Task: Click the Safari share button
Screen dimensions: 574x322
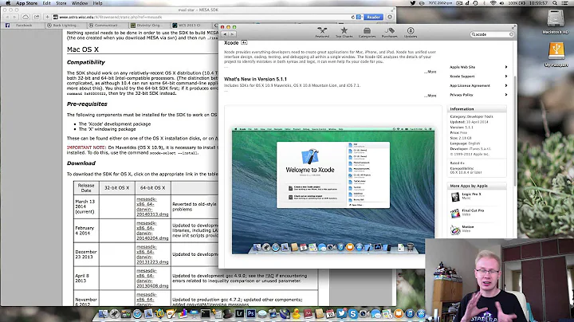Action: click(36, 17)
